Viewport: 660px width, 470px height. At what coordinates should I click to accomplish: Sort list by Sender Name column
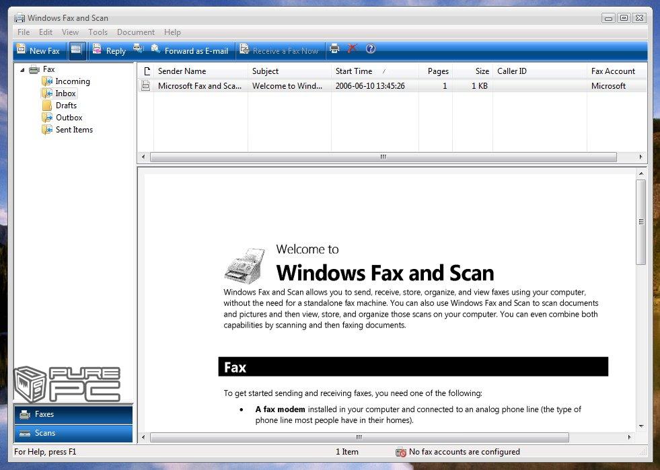tap(200, 71)
